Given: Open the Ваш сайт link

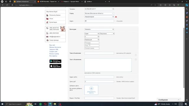Looking at the screenshot, I should point(52,45).
